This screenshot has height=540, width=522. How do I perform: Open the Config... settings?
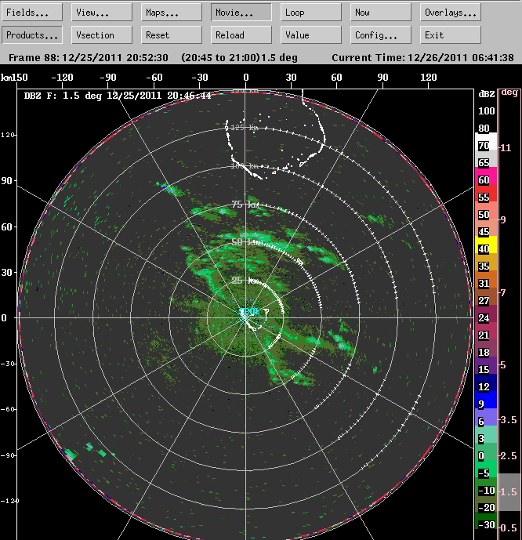381,35
